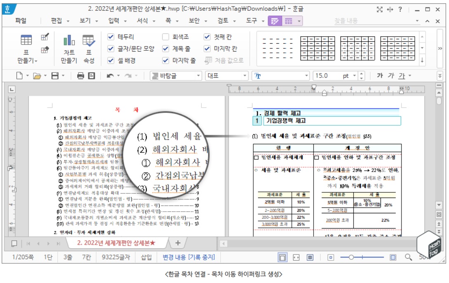Screen dimensions: 449x283
Task: Click the new document icon
Action: [19, 76]
